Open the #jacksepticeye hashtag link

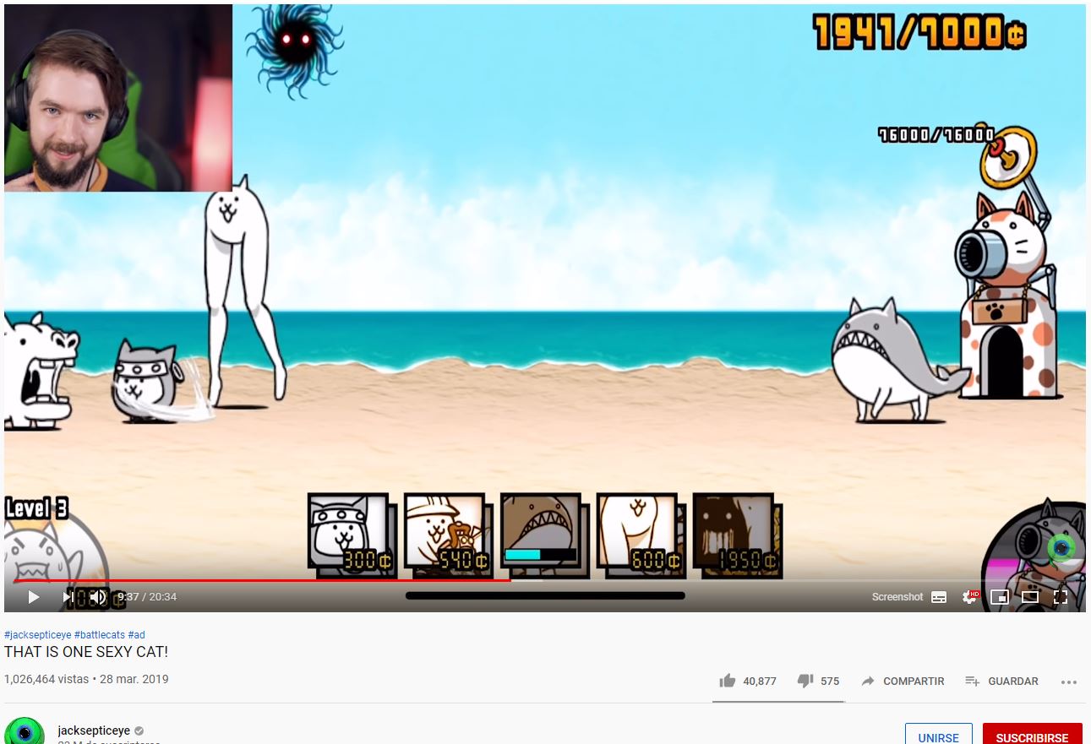tap(38, 635)
